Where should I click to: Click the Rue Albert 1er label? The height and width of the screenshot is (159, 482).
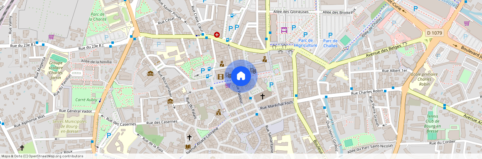pos(394,70)
